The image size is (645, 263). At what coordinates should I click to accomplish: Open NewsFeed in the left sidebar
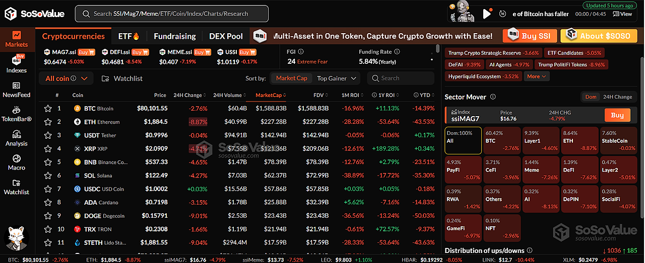pos(17,90)
